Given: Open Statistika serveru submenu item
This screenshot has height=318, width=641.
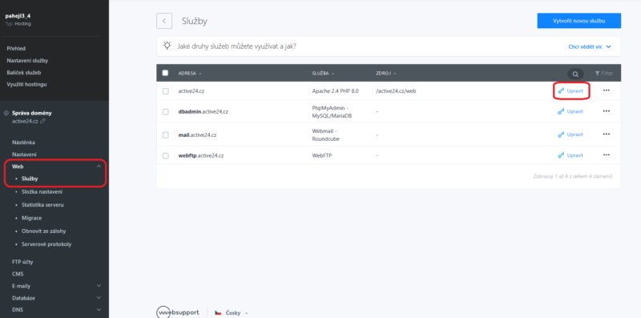Looking at the screenshot, I should pos(42,205).
